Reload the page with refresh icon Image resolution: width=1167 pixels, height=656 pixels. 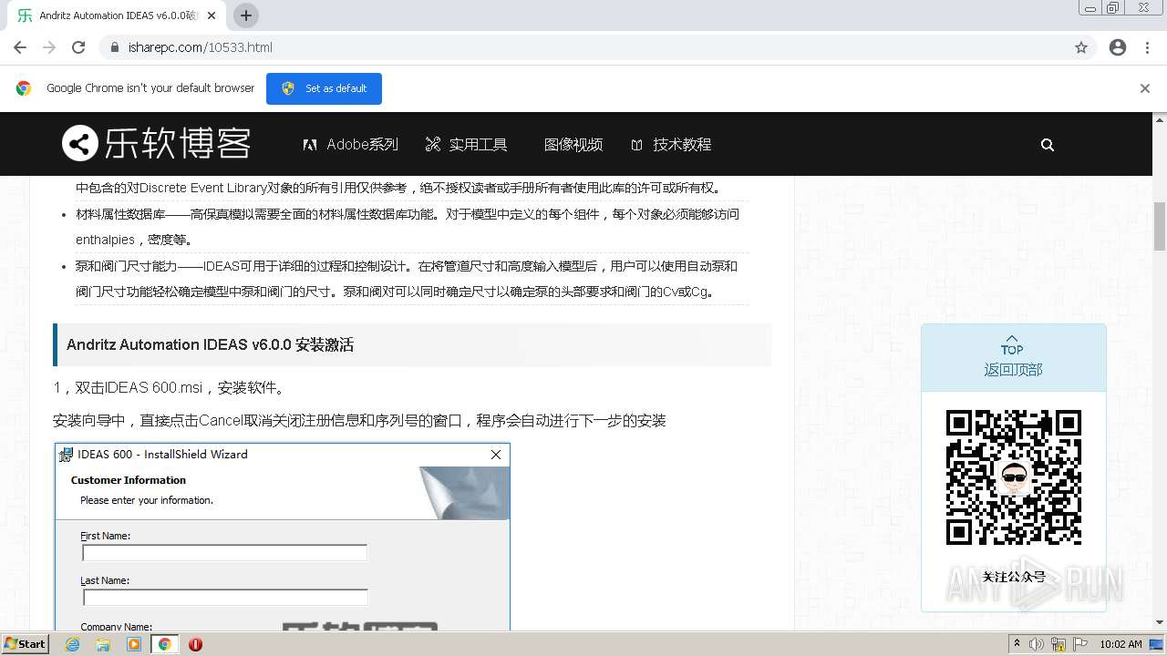pos(78,47)
